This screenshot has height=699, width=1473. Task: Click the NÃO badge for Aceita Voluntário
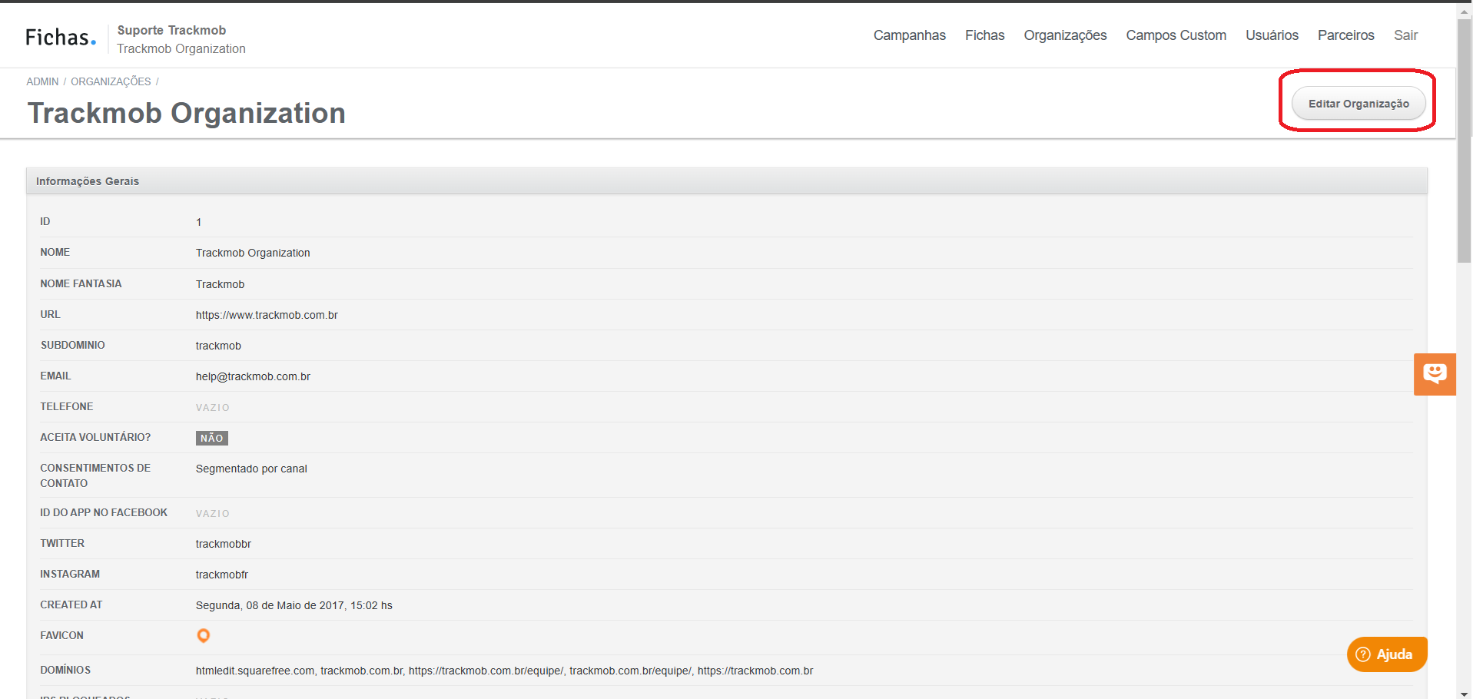click(x=212, y=438)
